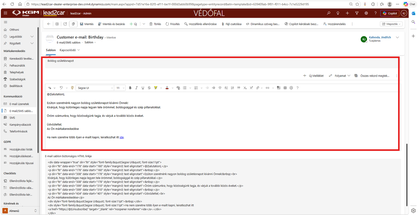Open global search magnifier in header
This screenshot has width=418, height=215.
[329, 13]
